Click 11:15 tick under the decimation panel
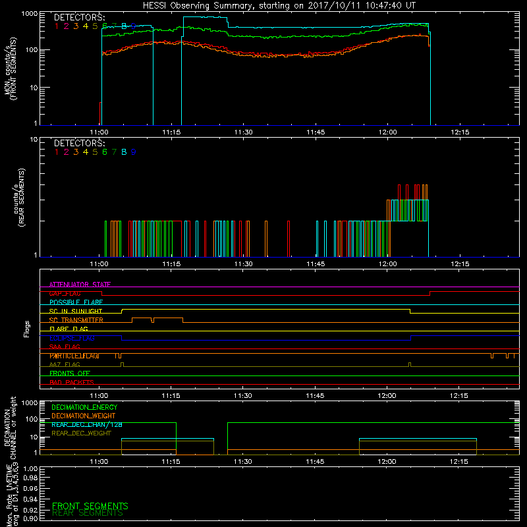 171,462
